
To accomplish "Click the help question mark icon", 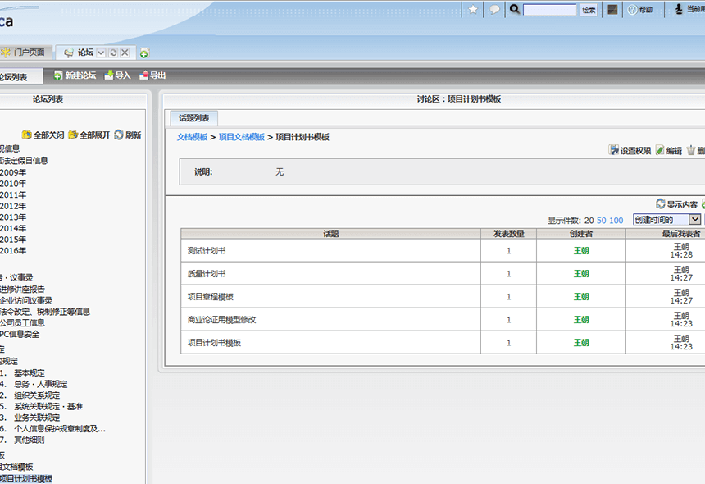I will pos(632,10).
